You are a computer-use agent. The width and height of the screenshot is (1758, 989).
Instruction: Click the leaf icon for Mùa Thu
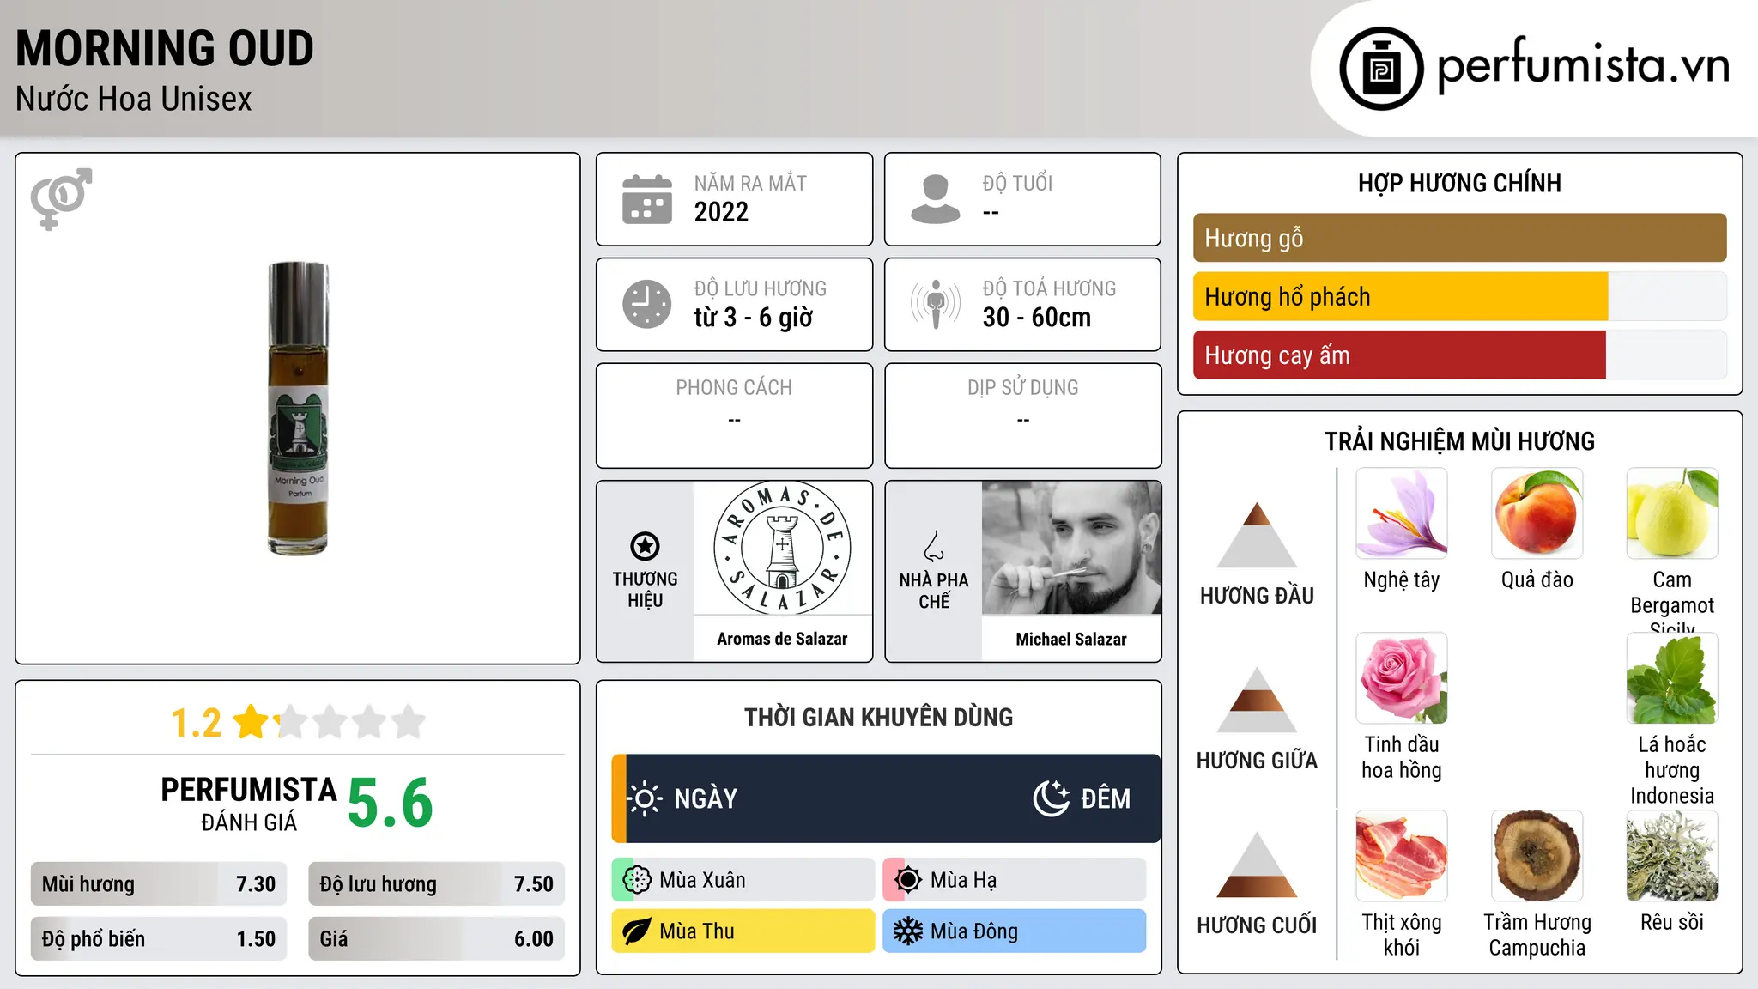pyautogui.click(x=637, y=931)
